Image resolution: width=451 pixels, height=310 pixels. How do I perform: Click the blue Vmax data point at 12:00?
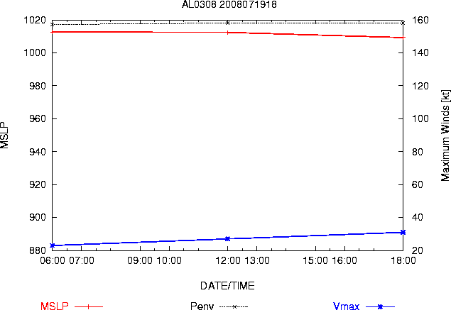tap(227, 239)
